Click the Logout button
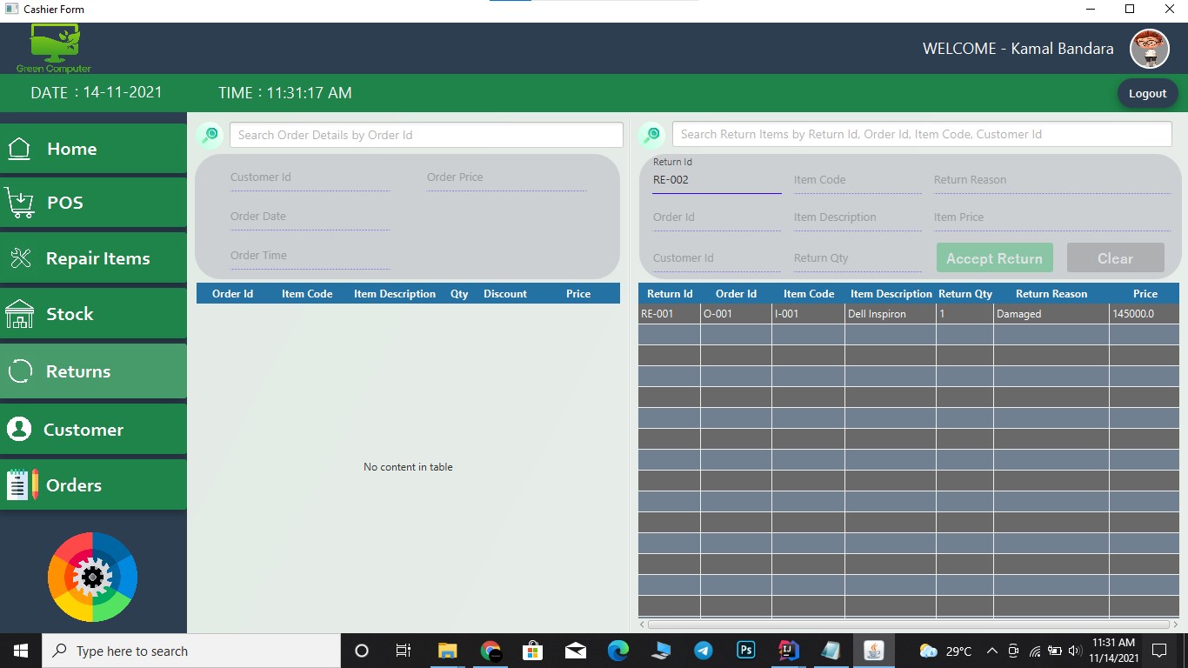This screenshot has height=668, width=1188. (x=1147, y=93)
